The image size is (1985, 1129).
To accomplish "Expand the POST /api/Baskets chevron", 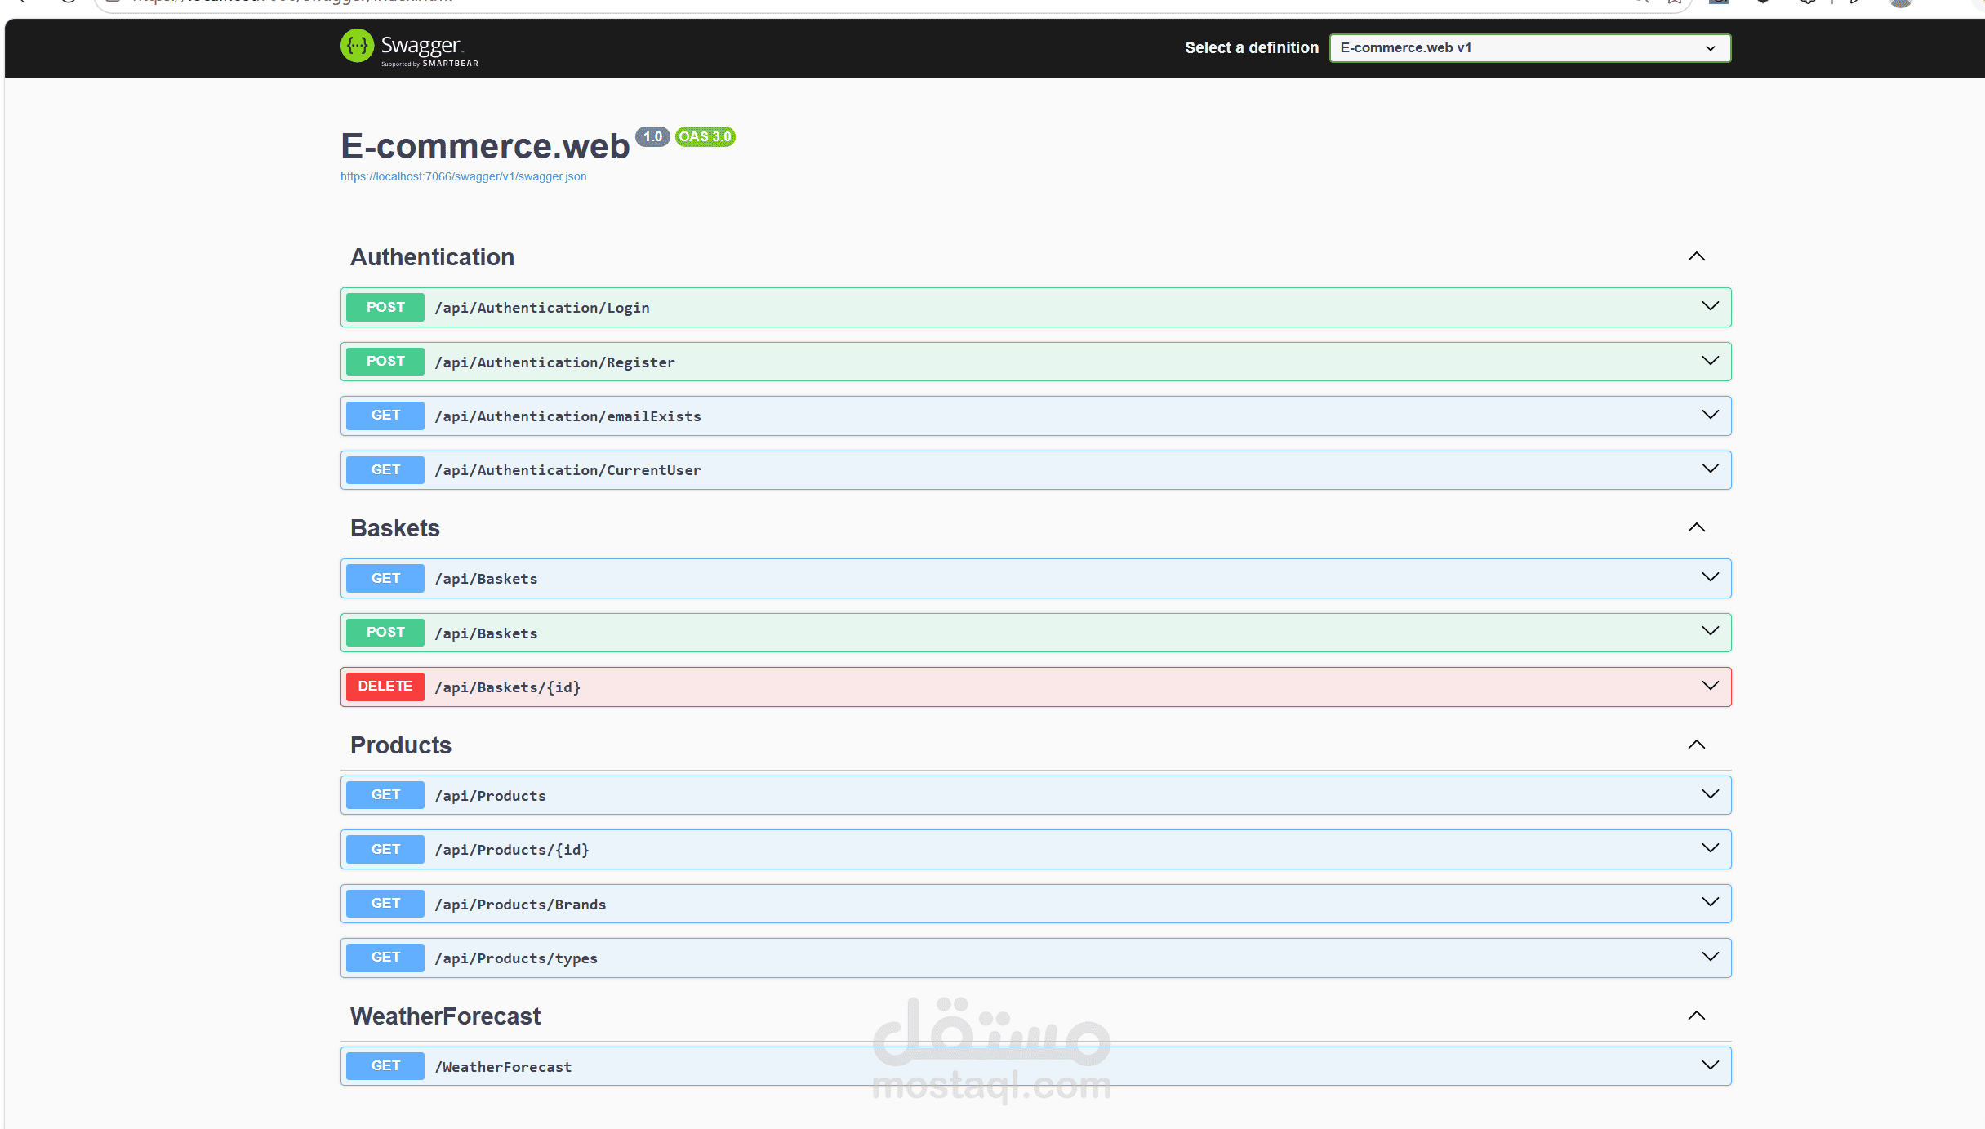I will pos(1710,632).
